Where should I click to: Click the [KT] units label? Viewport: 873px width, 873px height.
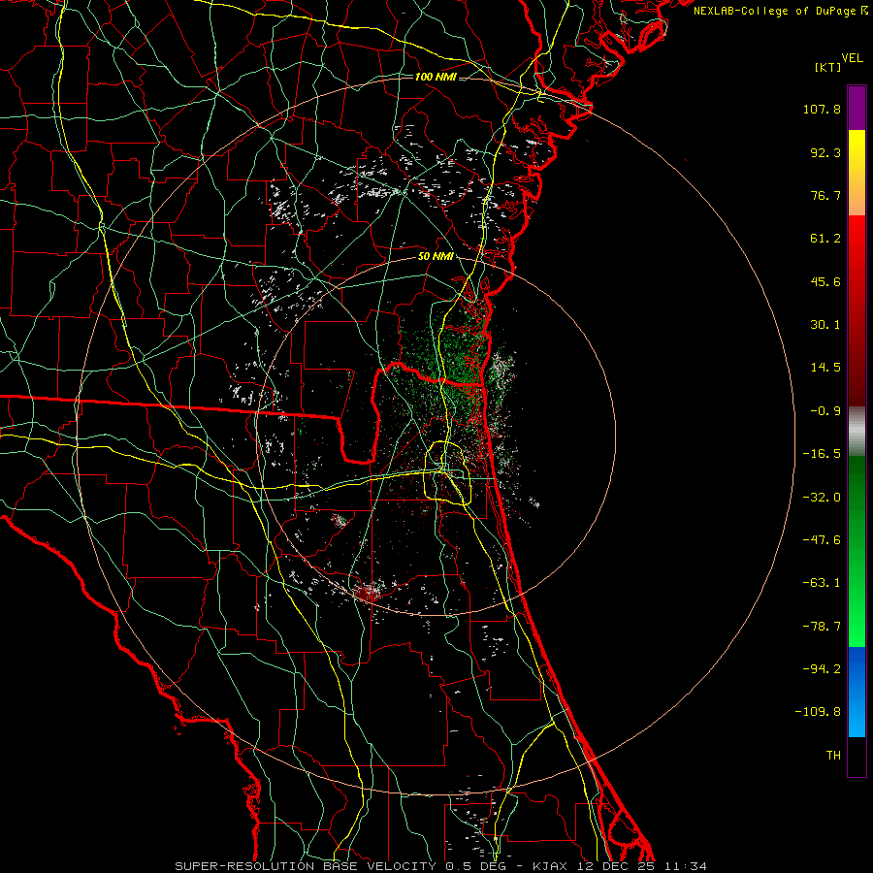tap(827, 67)
